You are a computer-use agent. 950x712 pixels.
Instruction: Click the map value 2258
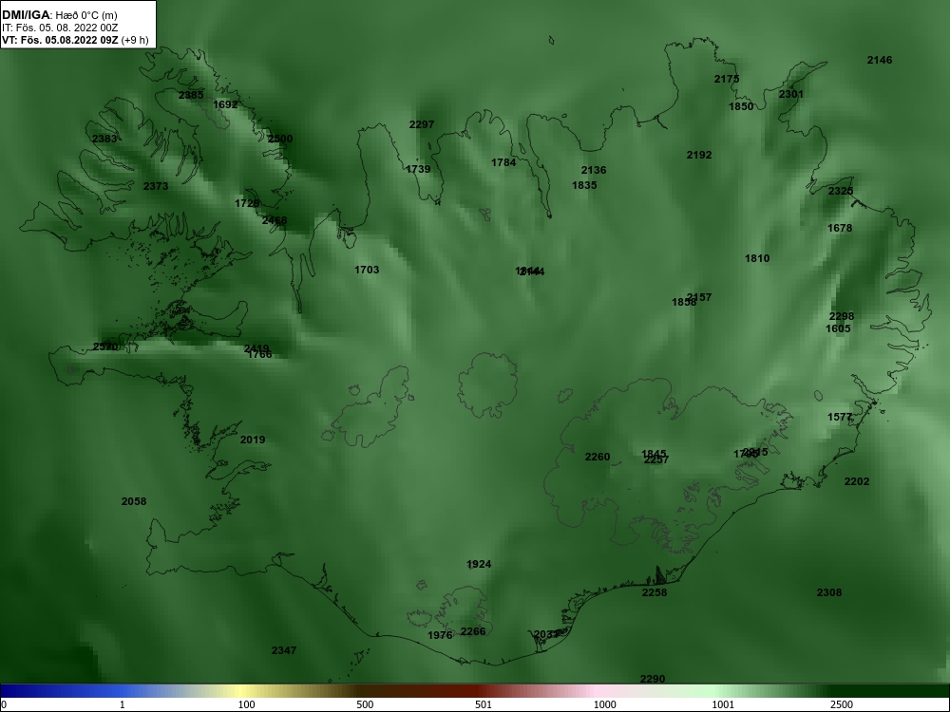coord(655,592)
